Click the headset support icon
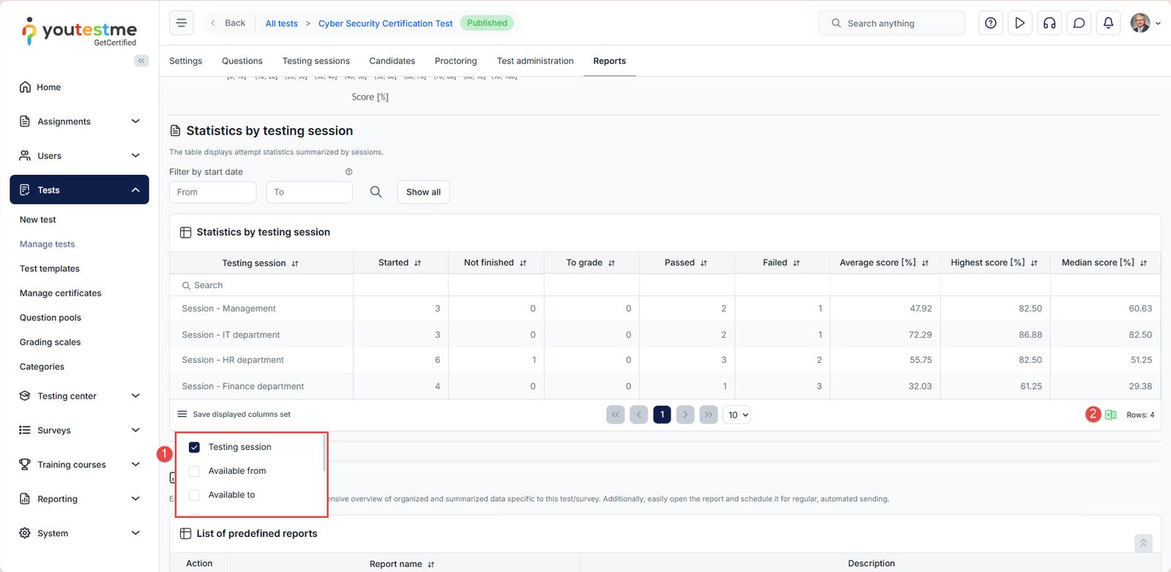The height and width of the screenshot is (572, 1171). pyautogui.click(x=1050, y=23)
